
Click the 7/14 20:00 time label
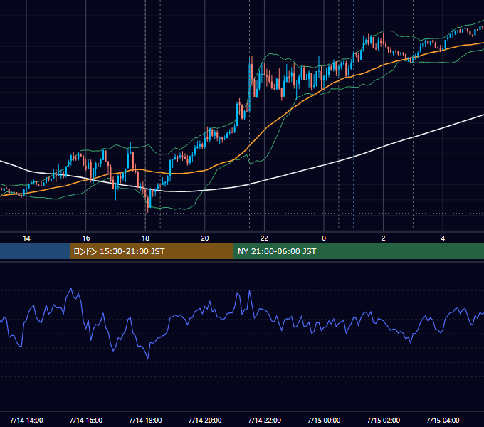(x=205, y=420)
